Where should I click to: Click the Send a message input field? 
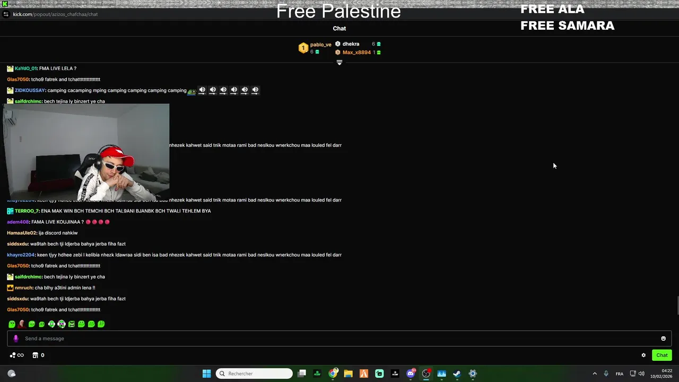339,338
